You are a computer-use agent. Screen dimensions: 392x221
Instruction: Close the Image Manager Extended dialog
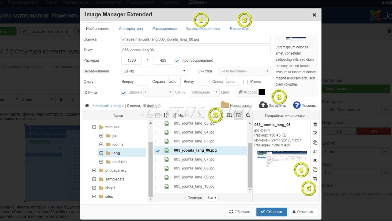[x=314, y=15]
